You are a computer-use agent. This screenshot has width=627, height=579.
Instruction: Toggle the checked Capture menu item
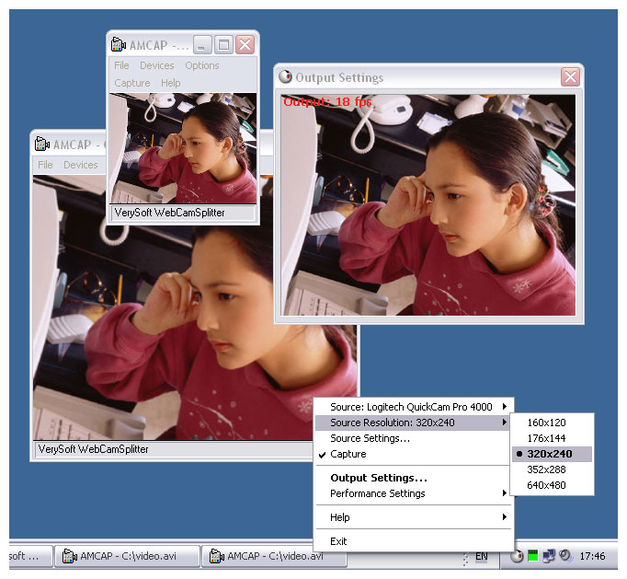point(414,454)
